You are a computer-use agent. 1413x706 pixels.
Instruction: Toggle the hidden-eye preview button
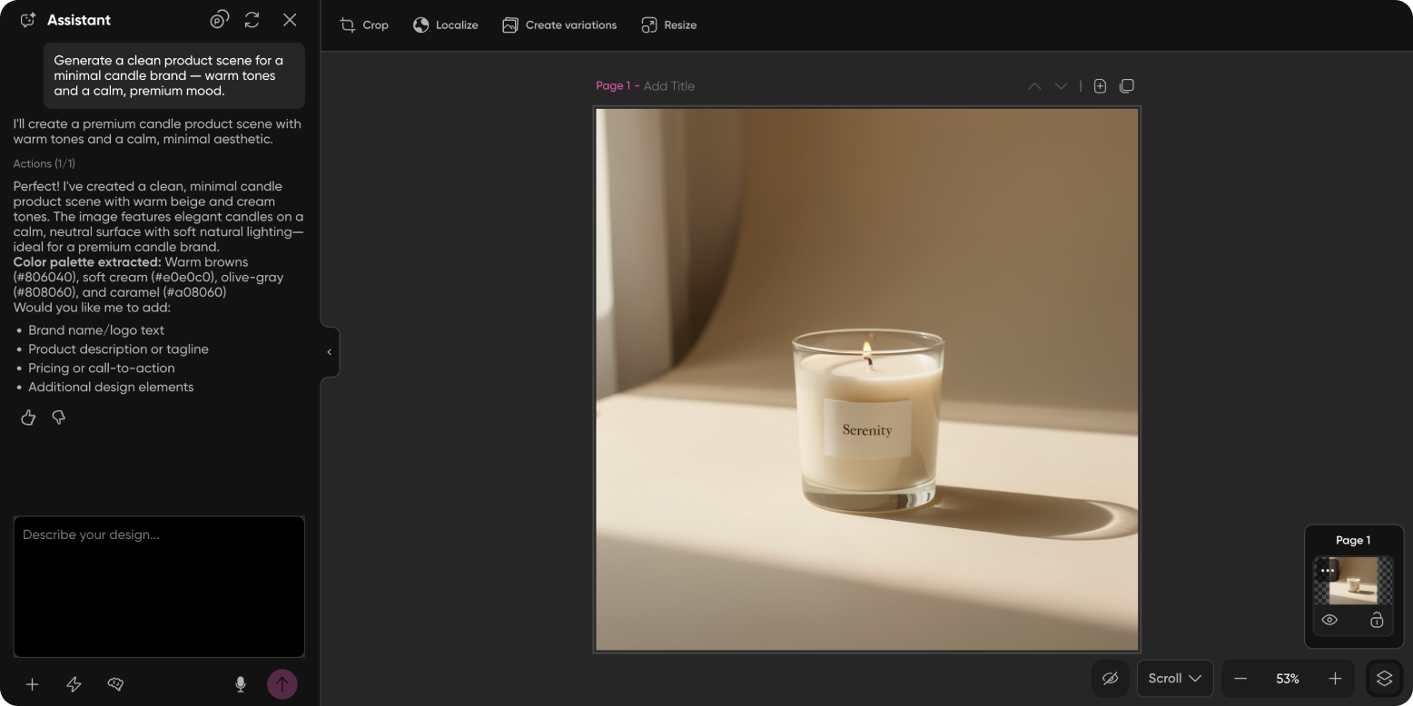1110,678
